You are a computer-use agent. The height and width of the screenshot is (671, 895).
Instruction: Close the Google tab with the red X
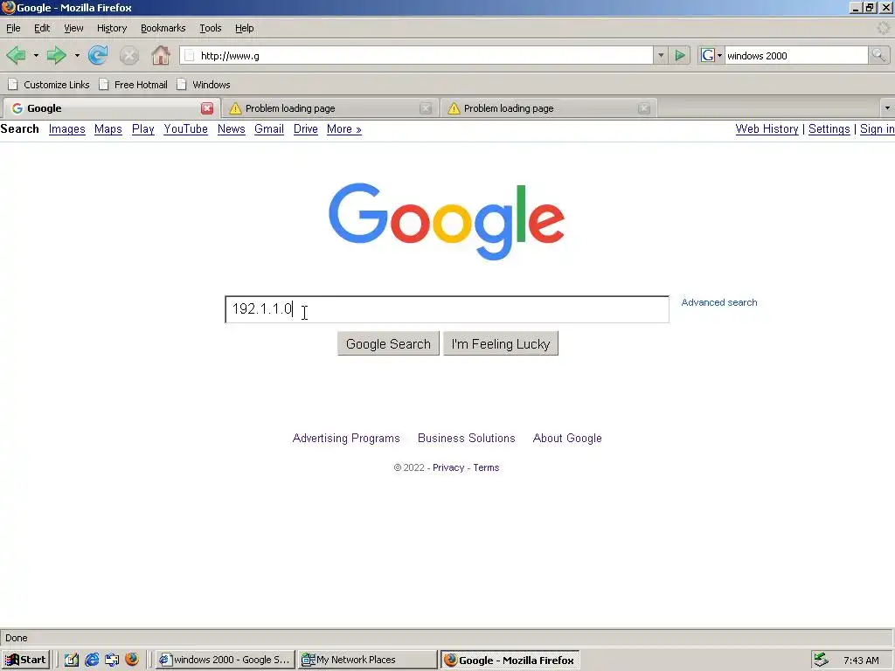207,108
